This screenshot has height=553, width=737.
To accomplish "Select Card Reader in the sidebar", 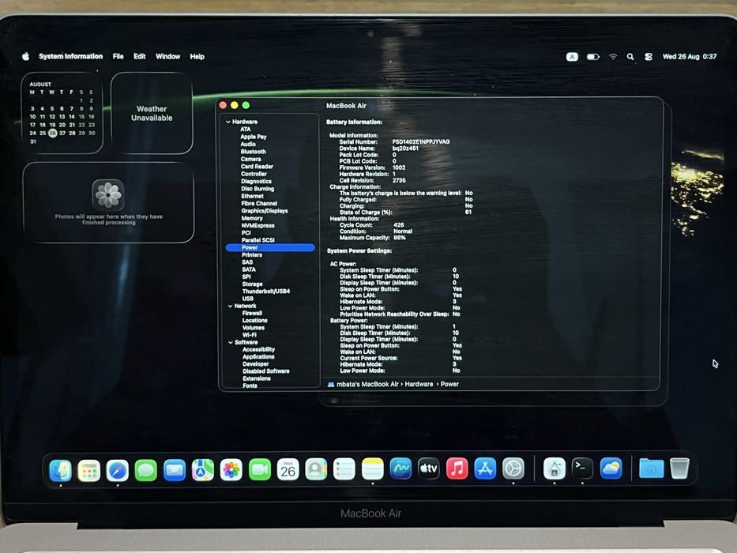I will point(257,167).
